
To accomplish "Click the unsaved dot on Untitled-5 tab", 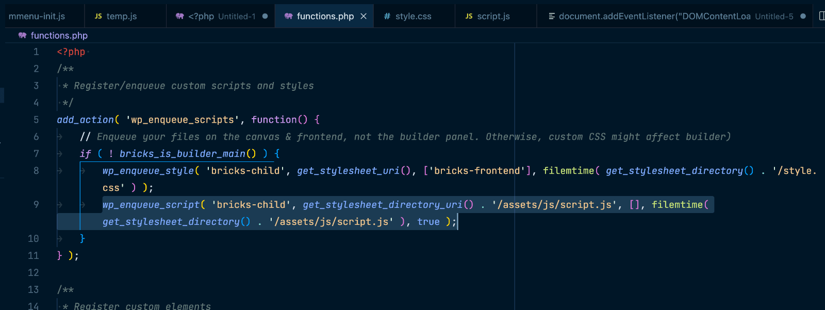I will (803, 16).
